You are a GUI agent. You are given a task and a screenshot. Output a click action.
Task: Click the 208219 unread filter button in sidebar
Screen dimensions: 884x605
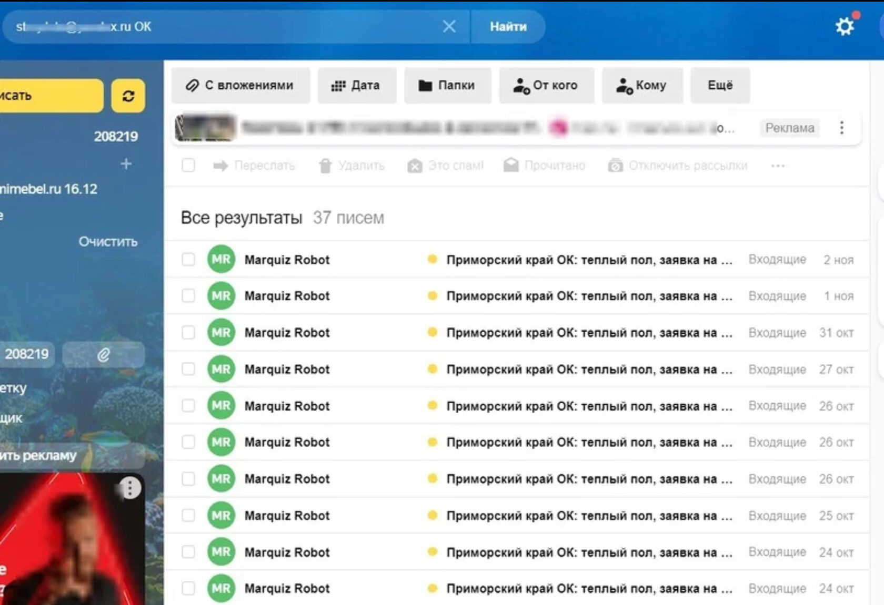26,354
